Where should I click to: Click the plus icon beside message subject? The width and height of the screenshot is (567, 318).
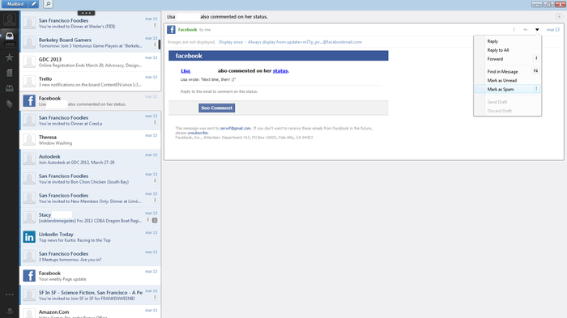[559, 17]
